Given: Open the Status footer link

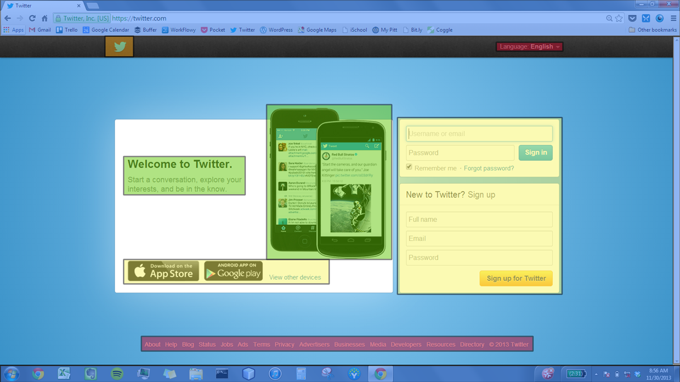Looking at the screenshot, I should coord(207,344).
